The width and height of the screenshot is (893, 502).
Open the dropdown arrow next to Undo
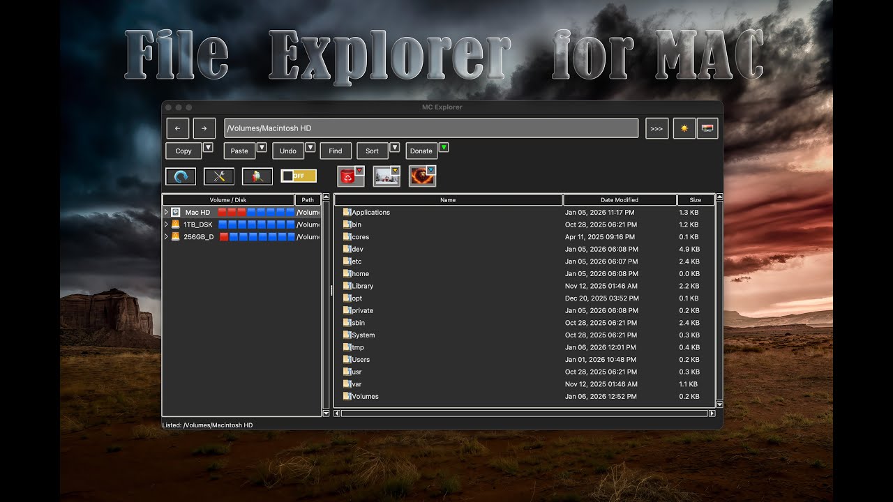[310, 148]
